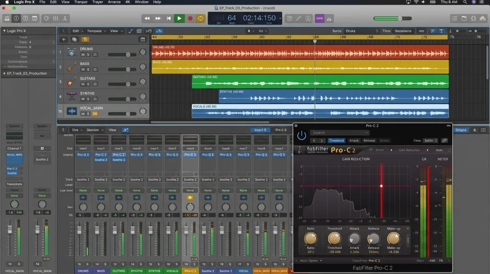Screen dimensions: 490x274
Task: Start playback with the Play button
Action: (x=179, y=19)
